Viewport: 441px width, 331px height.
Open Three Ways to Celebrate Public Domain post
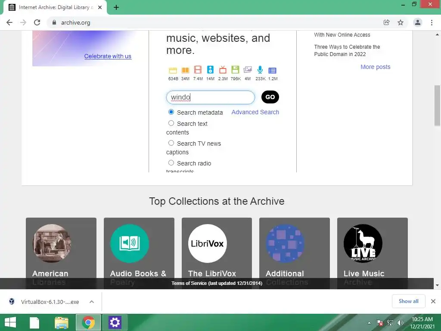tap(347, 50)
